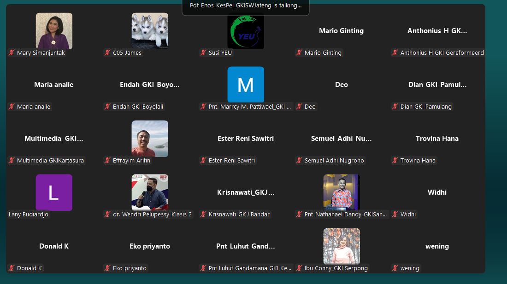This screenshot has height=284, width=507.
Task: Click the large 'Ester Reni Sawitri' tile name
Action: point(246,139)
